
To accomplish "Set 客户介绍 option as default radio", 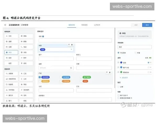I will (x=148, y=67).
